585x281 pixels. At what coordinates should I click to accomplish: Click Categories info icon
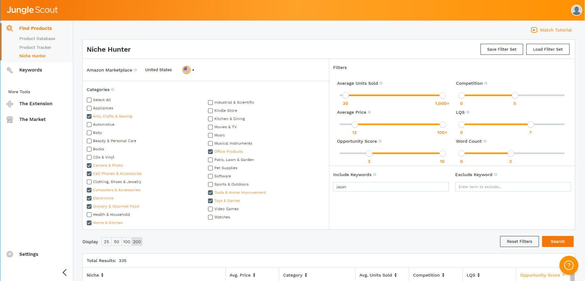[113, 89]
